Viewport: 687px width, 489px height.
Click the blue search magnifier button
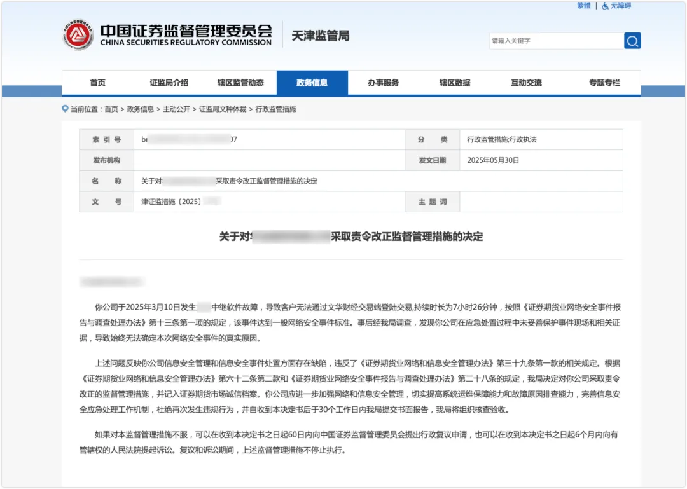click(632, 41)
